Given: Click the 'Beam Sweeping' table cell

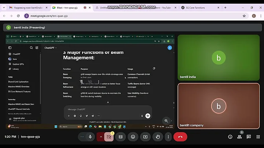Looking at the screenshot, I should 67,76.
